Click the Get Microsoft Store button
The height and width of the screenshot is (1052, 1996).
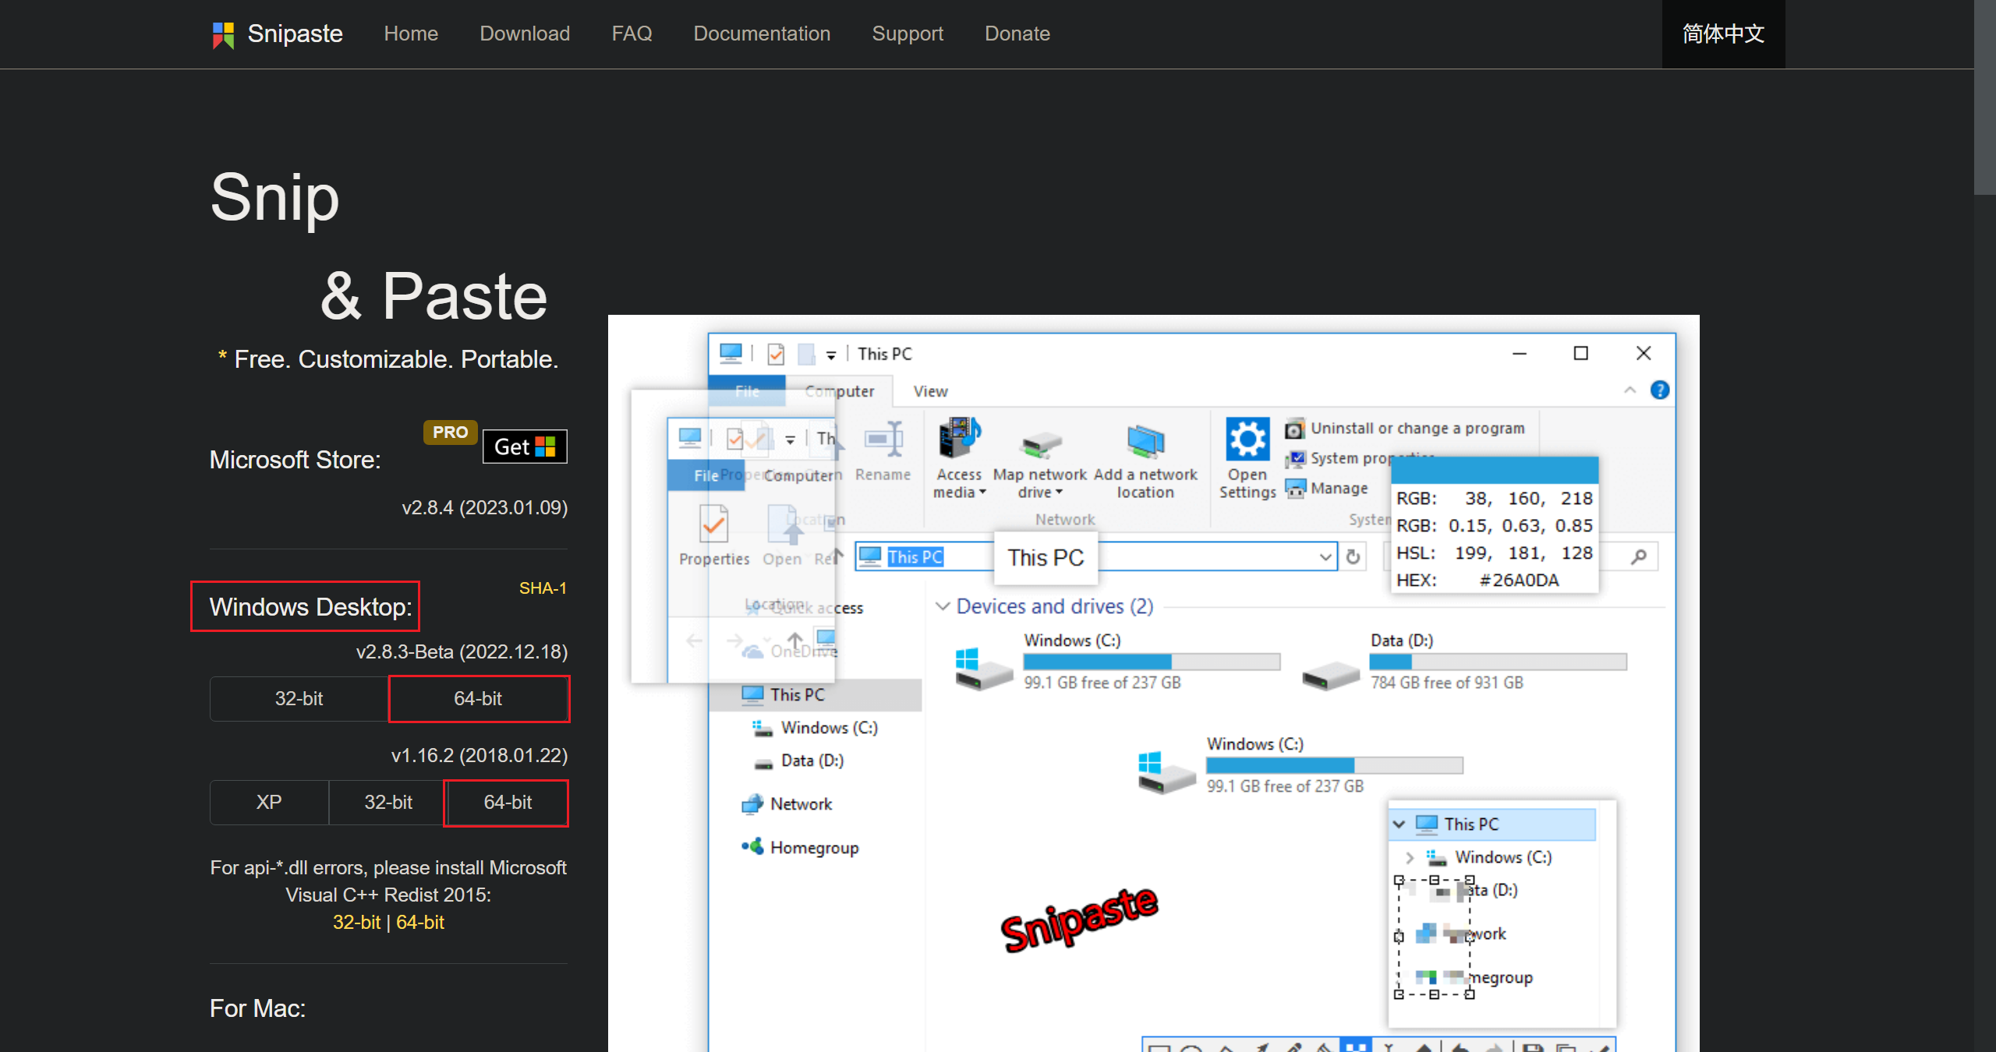(x=525, y=447)
